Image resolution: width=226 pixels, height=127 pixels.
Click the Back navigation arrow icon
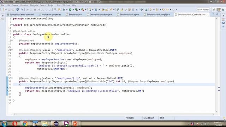click(167, 10)
